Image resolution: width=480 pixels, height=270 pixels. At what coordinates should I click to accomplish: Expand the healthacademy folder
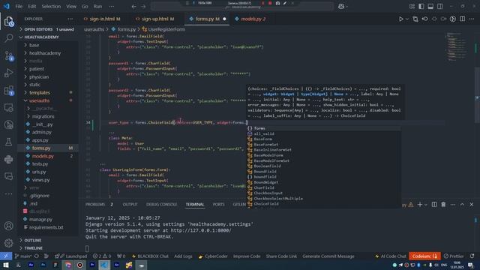tap(45, 53)
